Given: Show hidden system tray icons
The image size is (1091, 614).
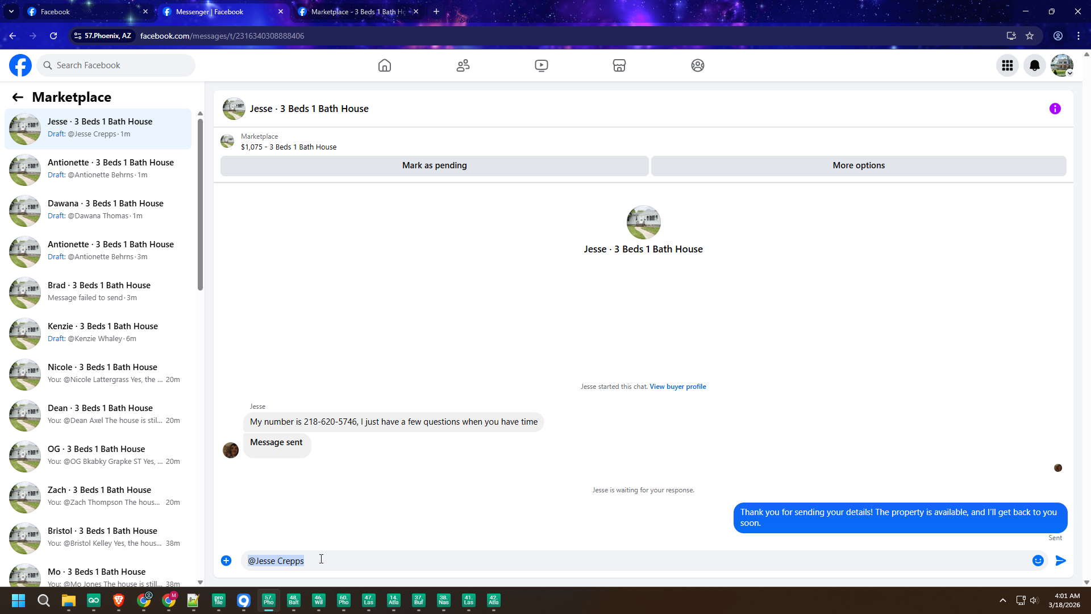Looking at the screenshot, I should pyautogui.click(x=1003, y=600).
